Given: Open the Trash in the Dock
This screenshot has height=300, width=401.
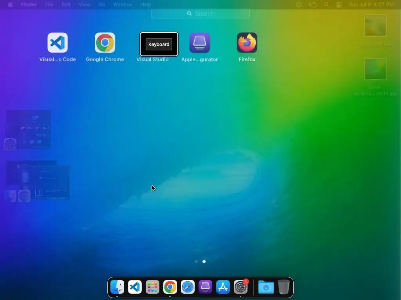Looking at the screenshot, I should pos(284,287).
